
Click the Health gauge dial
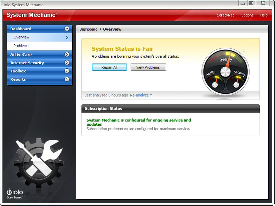tap(214, 82)
